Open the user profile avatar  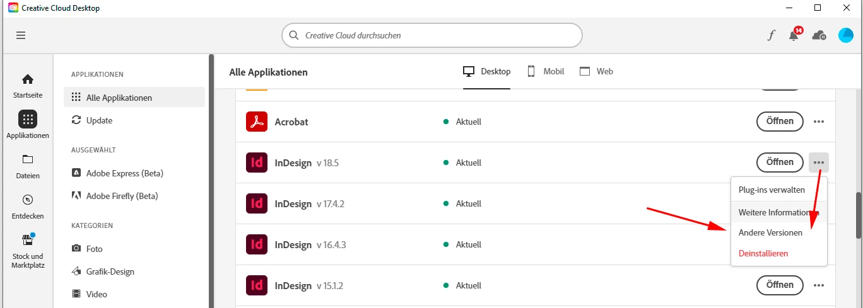845,35
